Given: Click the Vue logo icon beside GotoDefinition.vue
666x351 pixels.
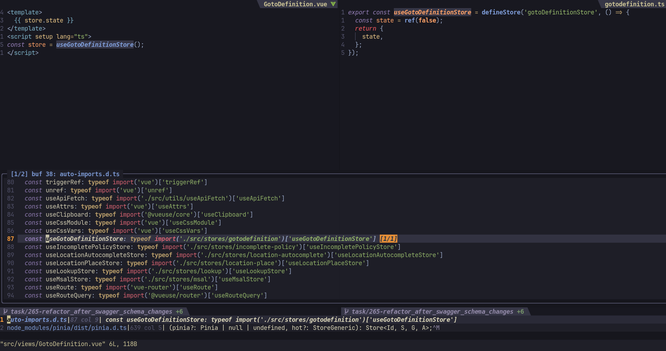Looking at the screenshot, I should coord(333,4).
